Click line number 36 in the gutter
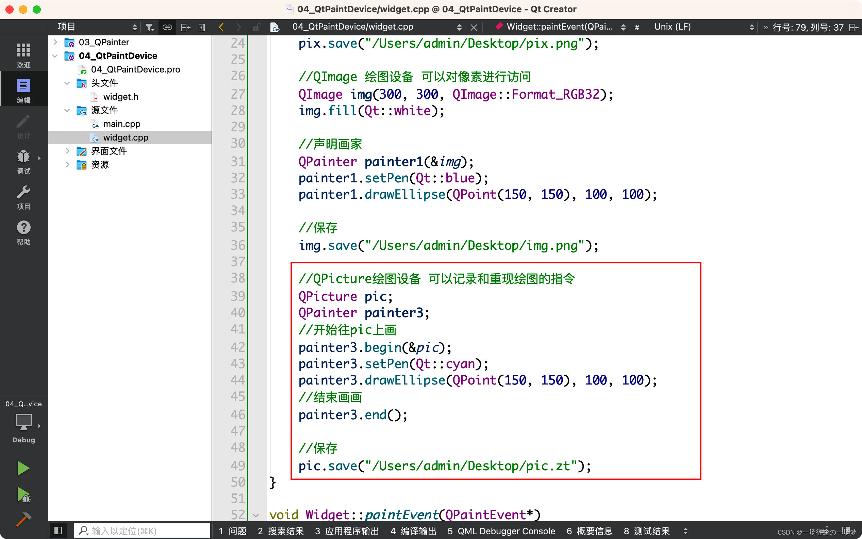The height and width of the screenshot is (539, 862). pyautogui.click(x=238, y=245)
